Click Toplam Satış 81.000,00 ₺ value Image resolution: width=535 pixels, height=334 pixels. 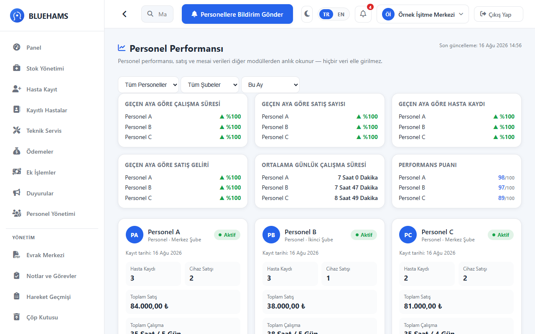pyautogui.click(x=423, y=306)
